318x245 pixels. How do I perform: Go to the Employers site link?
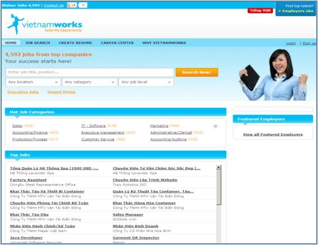tap(296, 11)
